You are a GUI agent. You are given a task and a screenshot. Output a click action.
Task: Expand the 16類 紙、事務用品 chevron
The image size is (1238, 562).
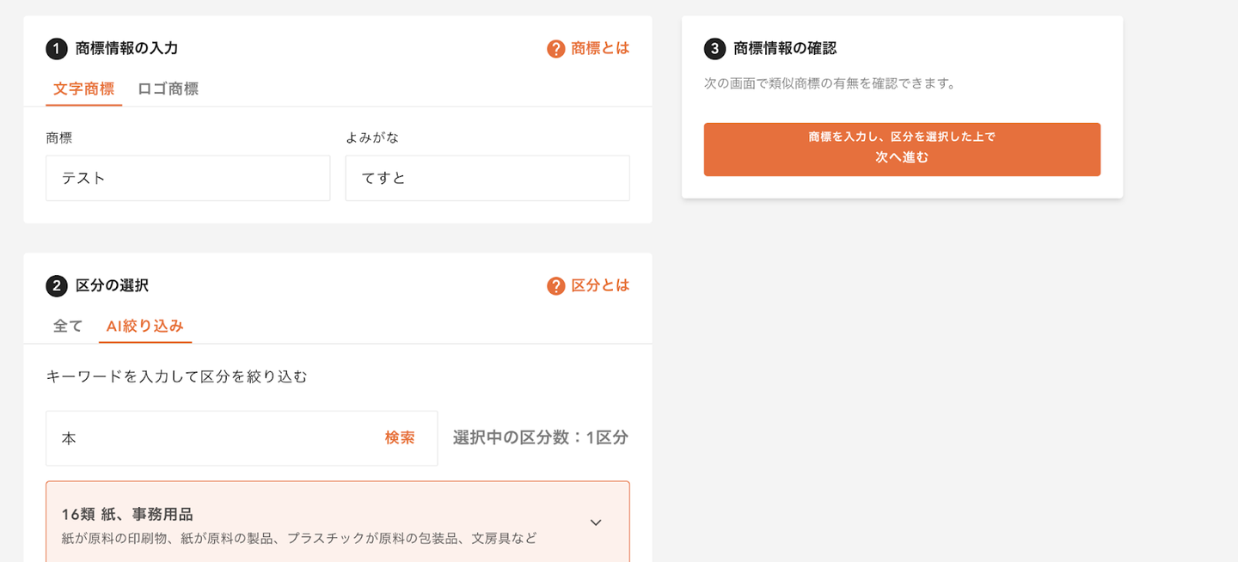596,522
